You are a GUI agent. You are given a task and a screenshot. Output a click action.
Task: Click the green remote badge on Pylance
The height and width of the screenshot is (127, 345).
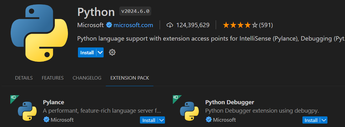click(x=14, y=98)
